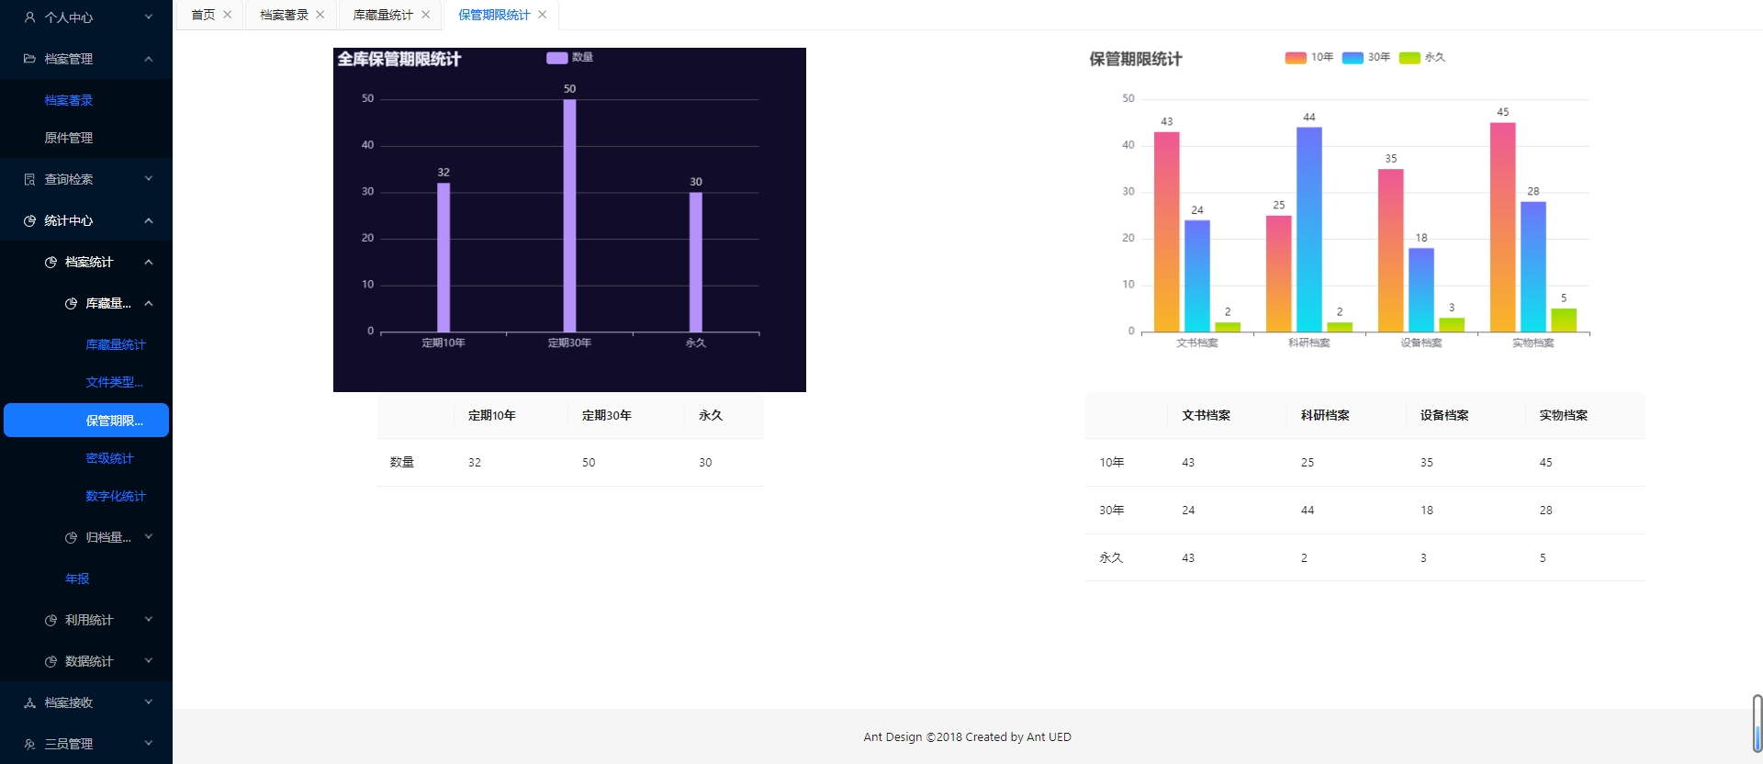Toggle the 数量 legend series
Viewport: 1763px width, 764px height.
click(x=569, y=57)
